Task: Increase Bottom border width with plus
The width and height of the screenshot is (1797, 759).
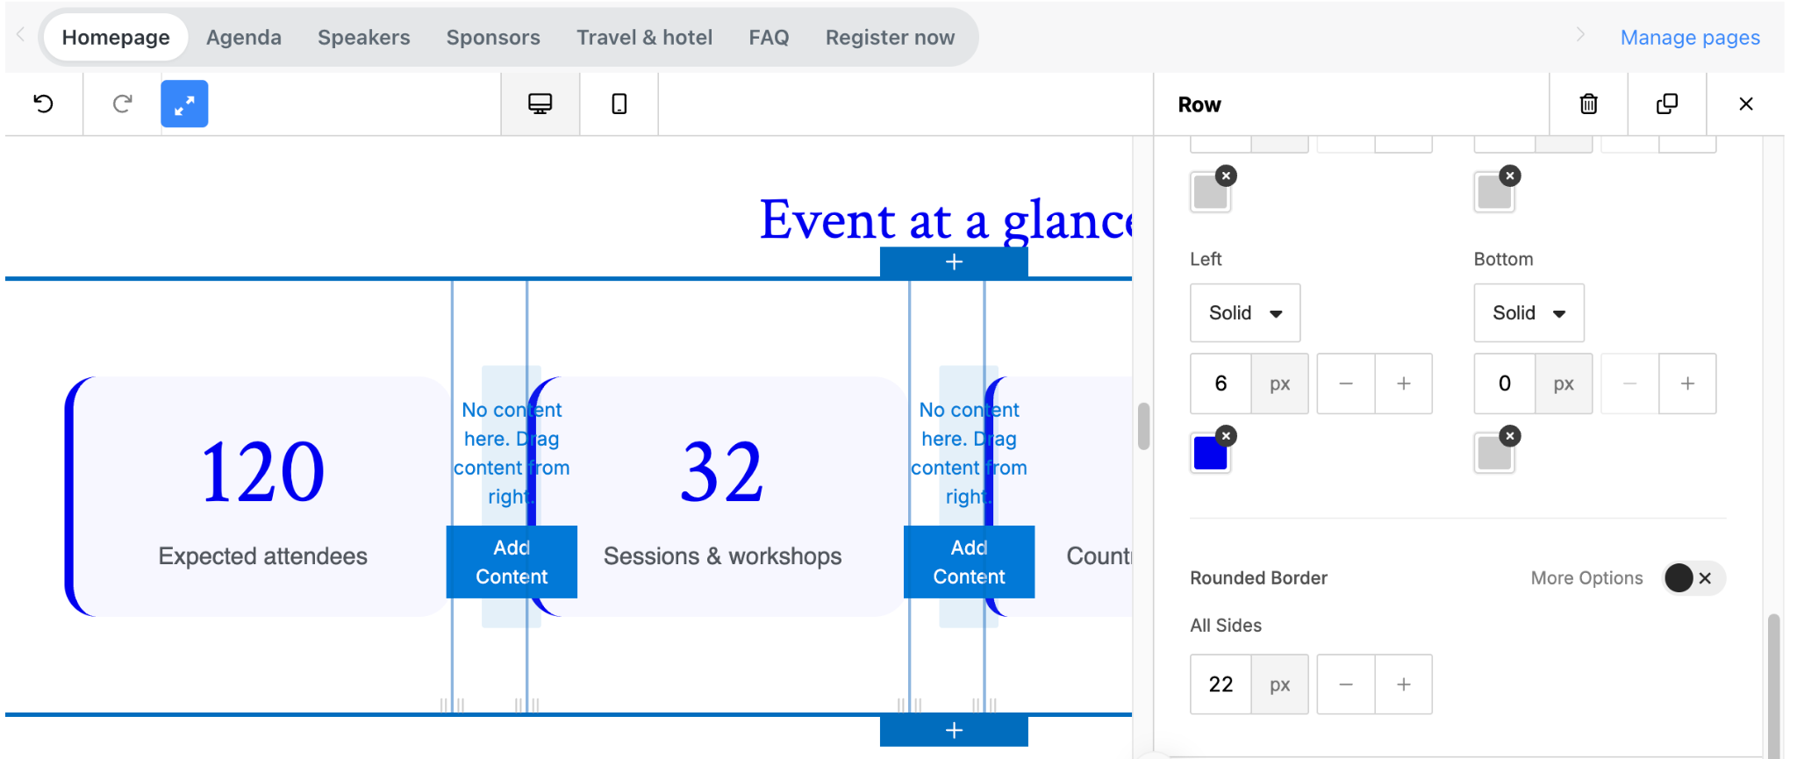Action: tap(1687, 383)
